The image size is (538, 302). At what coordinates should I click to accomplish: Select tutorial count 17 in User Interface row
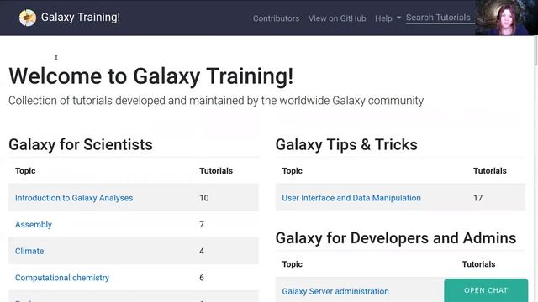point(478,198)
